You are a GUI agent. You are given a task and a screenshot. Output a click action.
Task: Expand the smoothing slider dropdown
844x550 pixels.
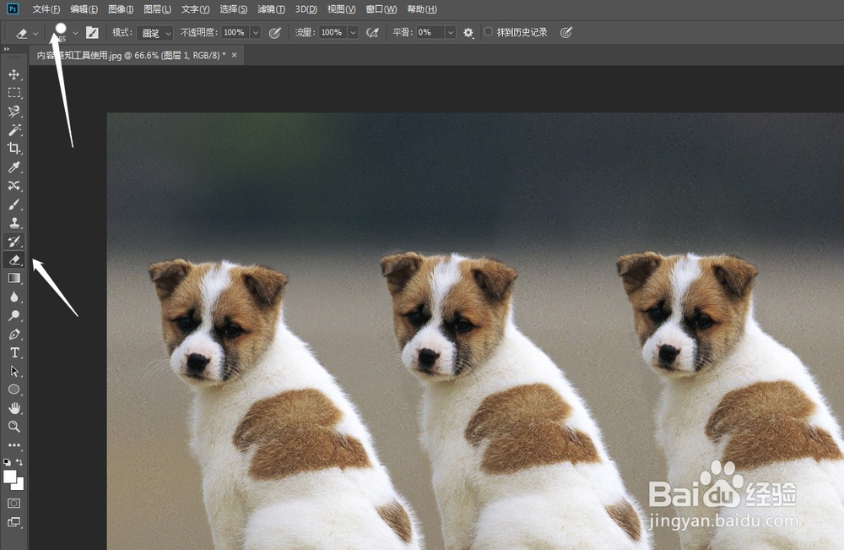coord(451,32)
